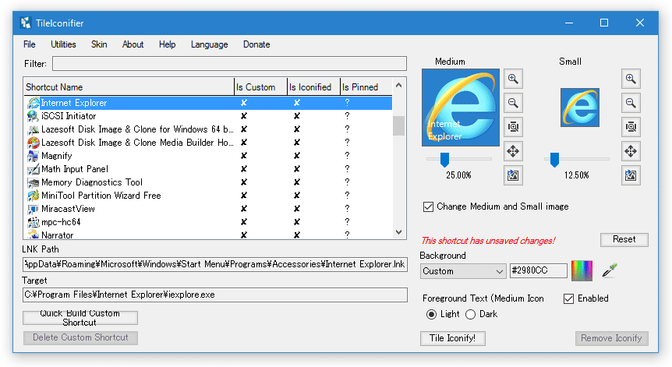The height and width of the screenshot is (367, 672).
Task: Zoom out the Small tile image
Action: pyautogui.click(x=631, y=103)
